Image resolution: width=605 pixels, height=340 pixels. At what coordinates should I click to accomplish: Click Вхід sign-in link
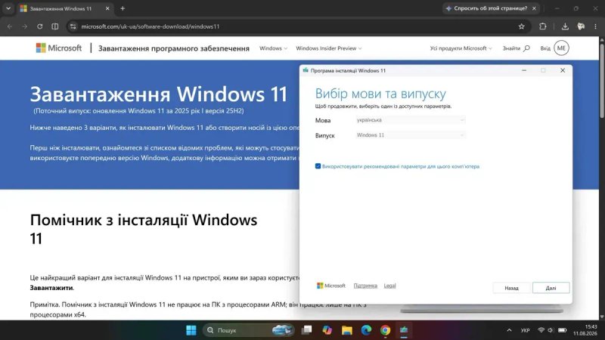(545, 48)
